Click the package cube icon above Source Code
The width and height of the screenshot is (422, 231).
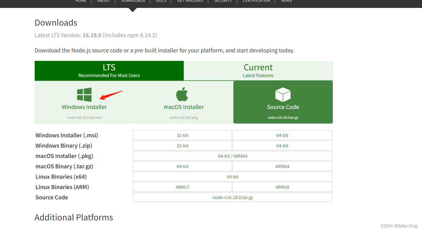pos(283,94)
